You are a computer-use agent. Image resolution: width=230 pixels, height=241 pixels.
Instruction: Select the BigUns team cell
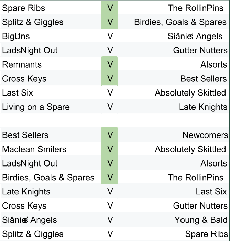[16, 36]
